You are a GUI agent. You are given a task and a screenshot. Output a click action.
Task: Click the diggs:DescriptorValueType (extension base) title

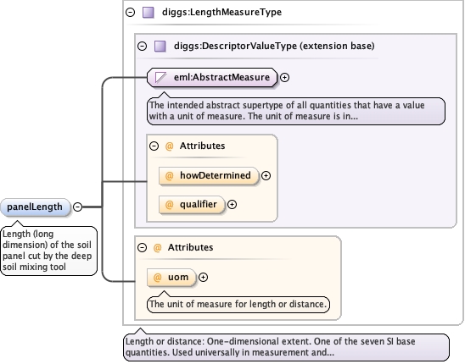tap(274, 46)
